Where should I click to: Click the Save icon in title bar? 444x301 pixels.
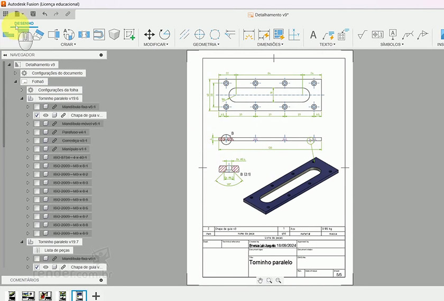(33, 14)
